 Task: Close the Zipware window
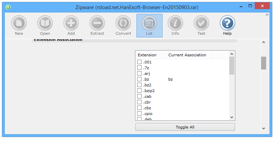(262, 6)
